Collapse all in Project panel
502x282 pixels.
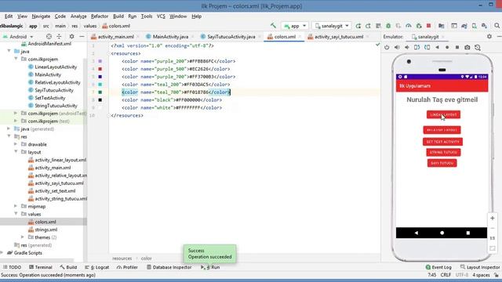(60, 37)
